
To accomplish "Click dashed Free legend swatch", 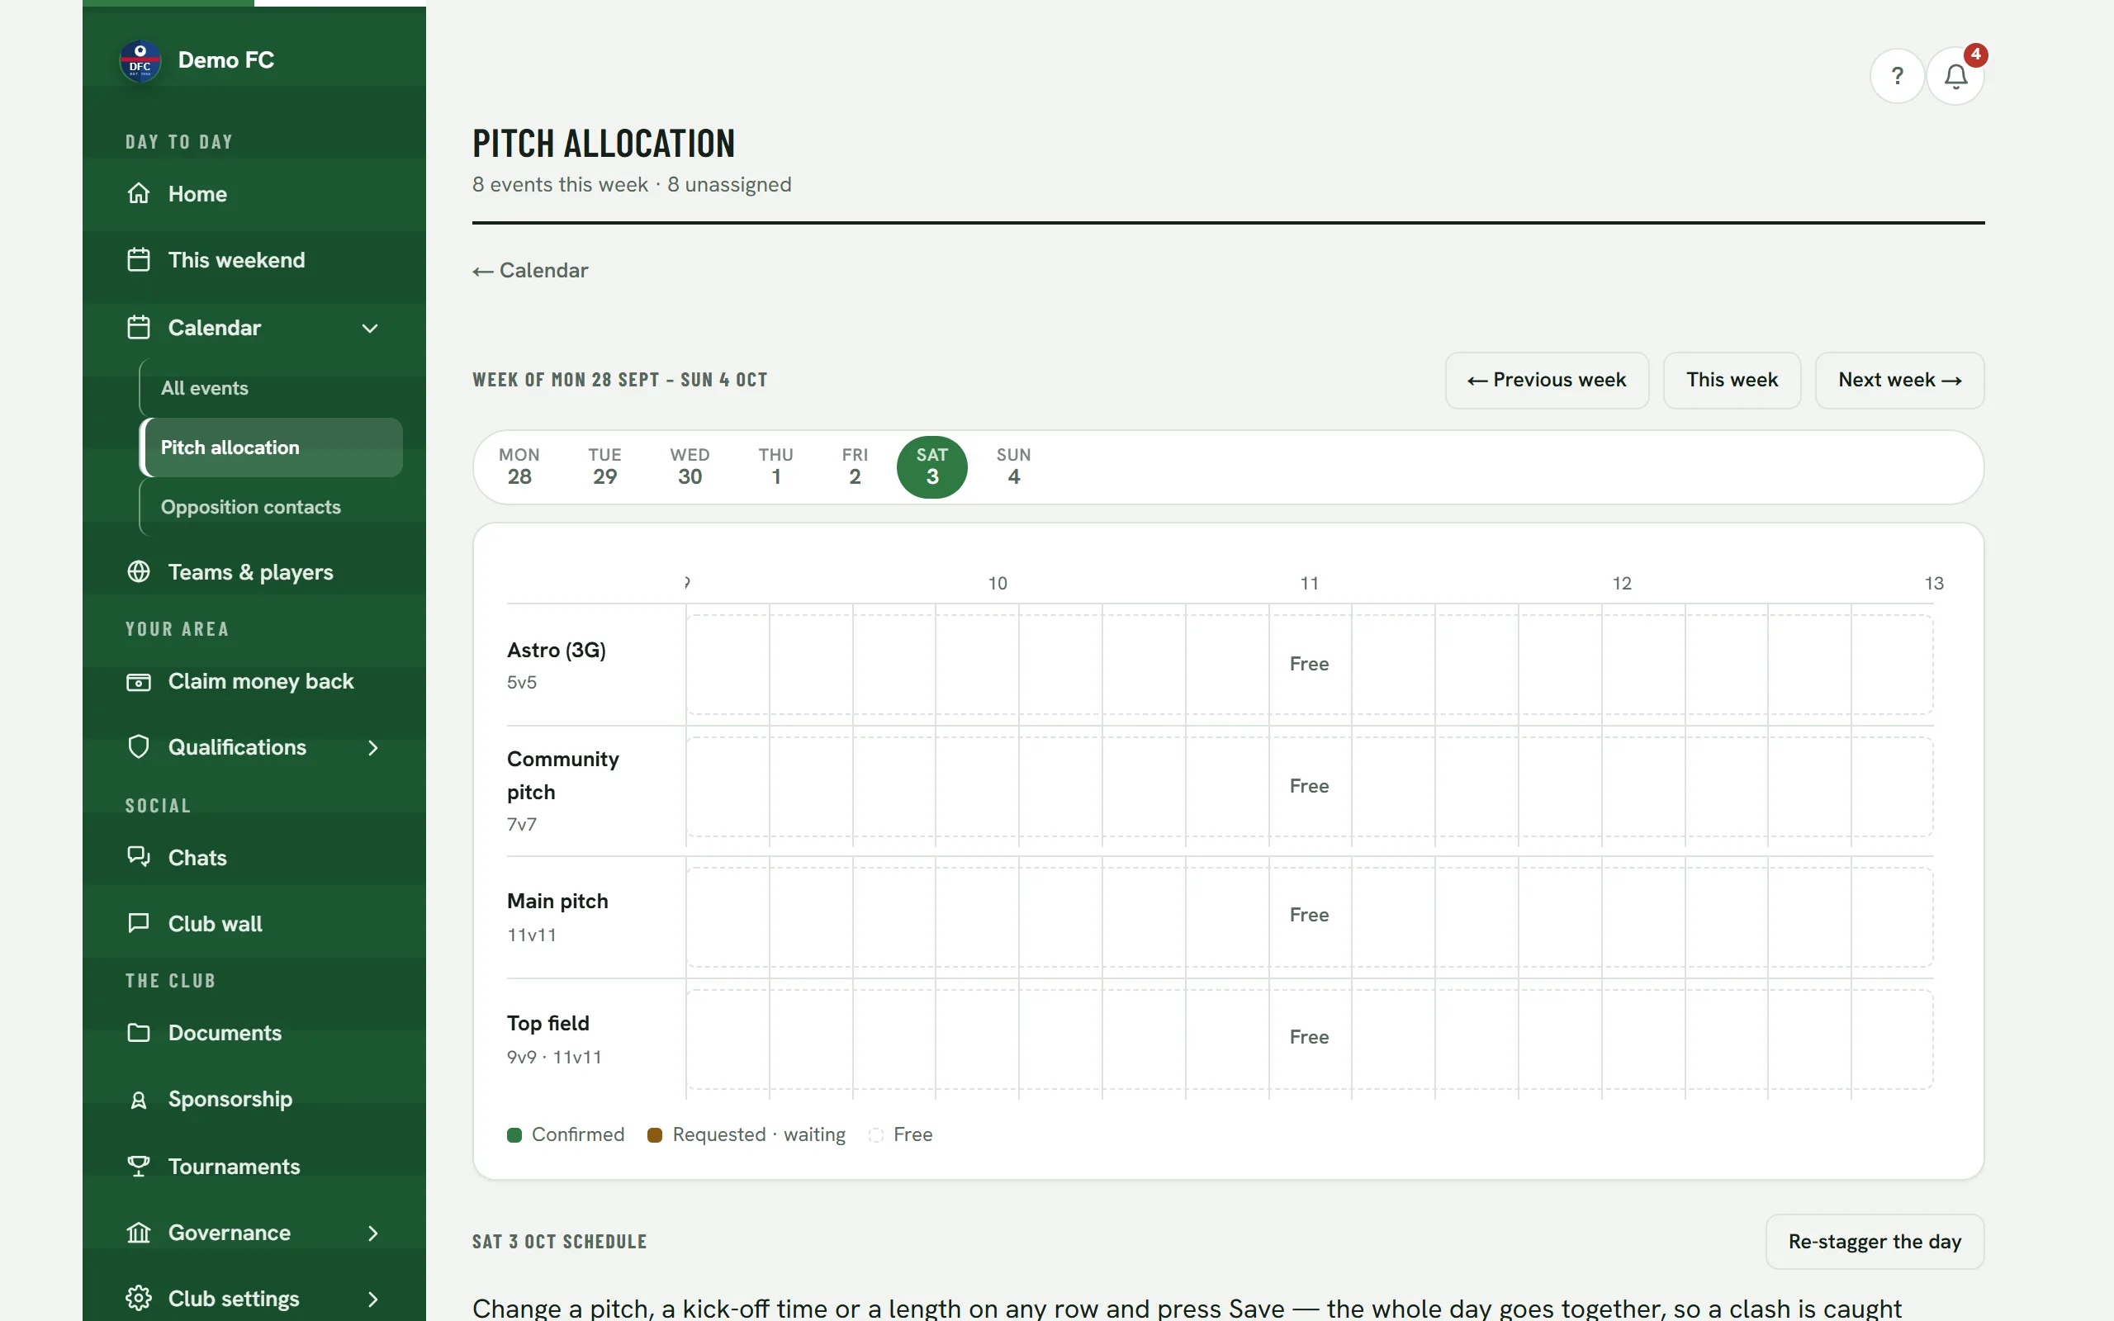I will [x=876, y=1135].
